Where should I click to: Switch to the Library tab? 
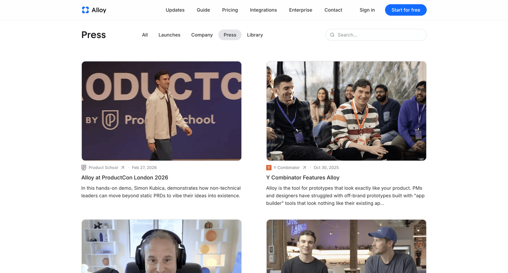[255, 35]
